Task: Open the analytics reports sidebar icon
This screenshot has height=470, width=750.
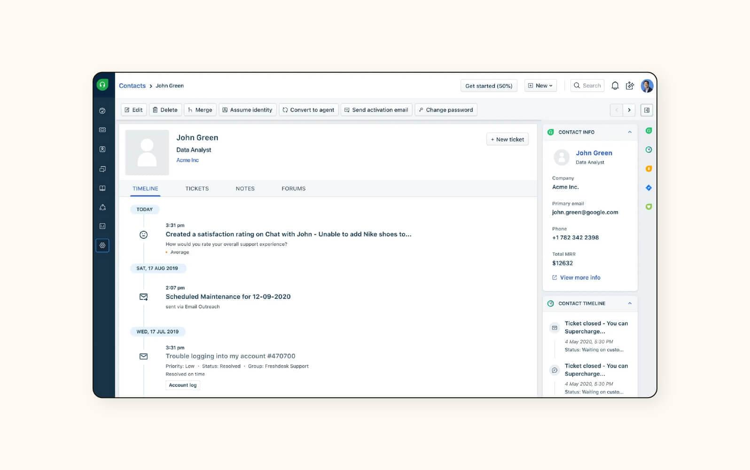Action: pyautogui.click(x=102, y=226)
